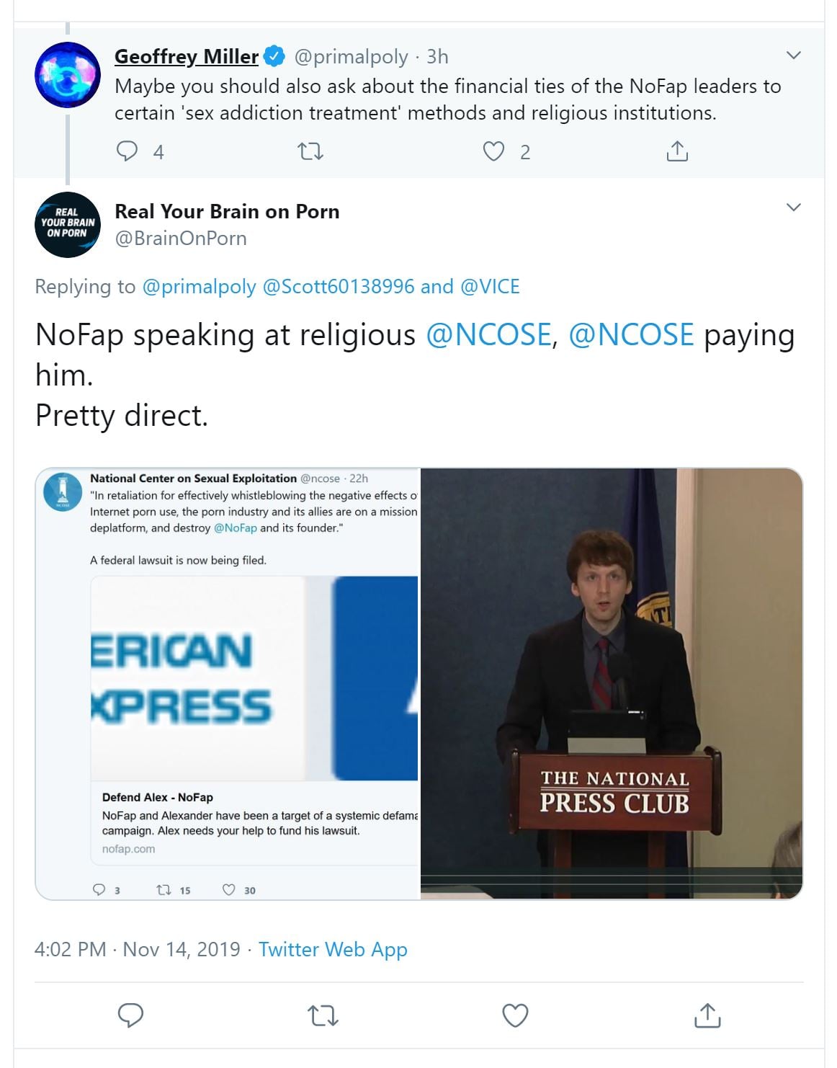This screenshot has width=837, height=1068.
Task: Open the @VICE mention link
Action: (490, 287)
